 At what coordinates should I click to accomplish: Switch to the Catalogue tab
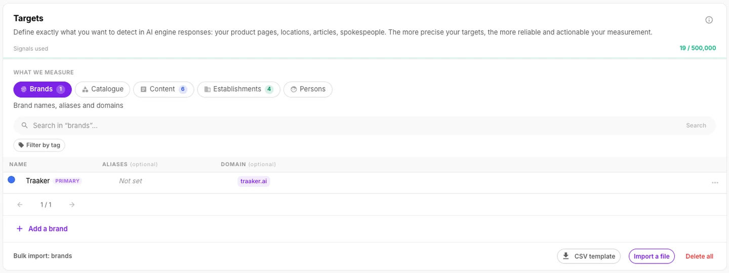[x=103, y=89]
